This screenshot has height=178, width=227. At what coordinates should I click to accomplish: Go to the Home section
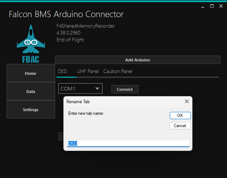(x=31, y=73)
